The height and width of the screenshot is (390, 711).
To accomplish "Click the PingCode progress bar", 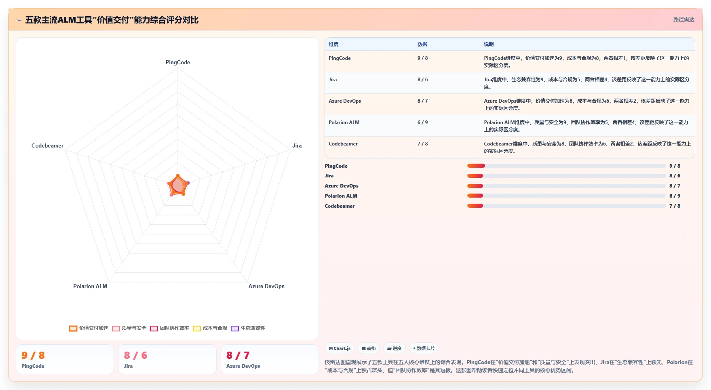I will pos(566,166).
